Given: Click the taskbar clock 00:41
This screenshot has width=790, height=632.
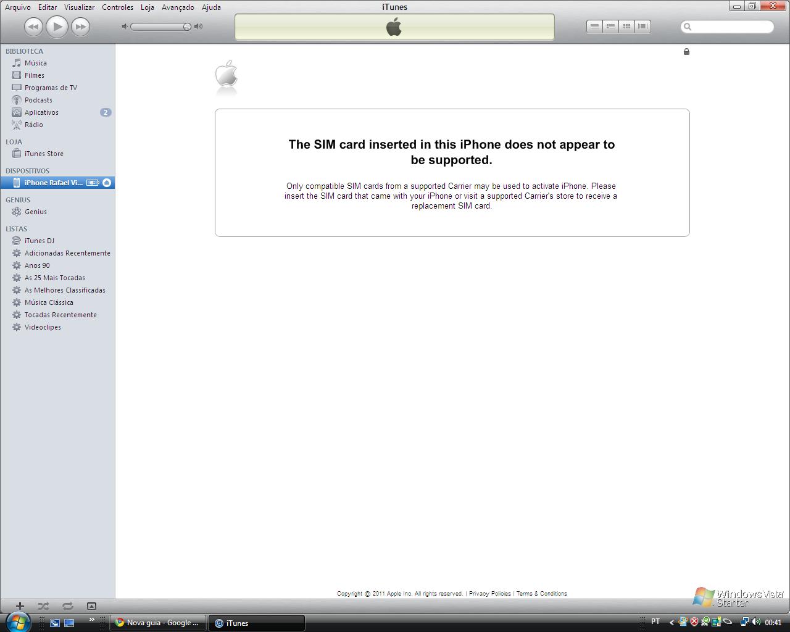Looking at the screenshot, I should [x=773, y=623].
